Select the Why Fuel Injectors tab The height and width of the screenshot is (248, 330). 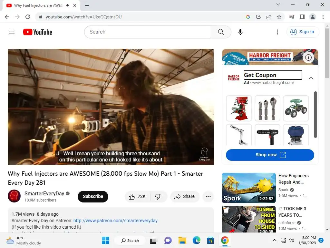(38, 5)
